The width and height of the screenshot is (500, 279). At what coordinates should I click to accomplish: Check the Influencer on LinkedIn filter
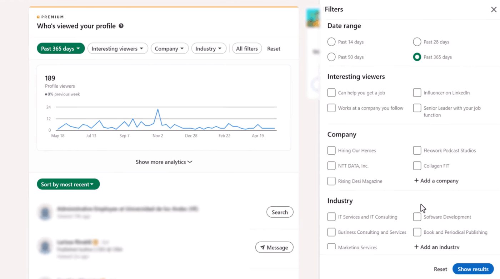[417, 93]
